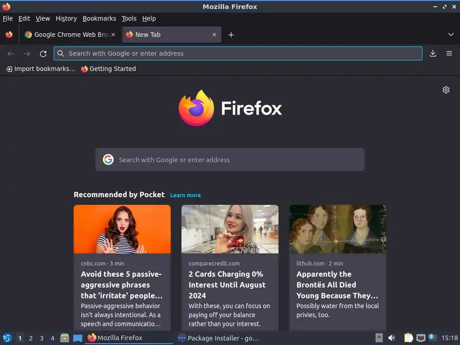
Task: Click Import bookmarks toolbar button
Action: coord(40,69)
